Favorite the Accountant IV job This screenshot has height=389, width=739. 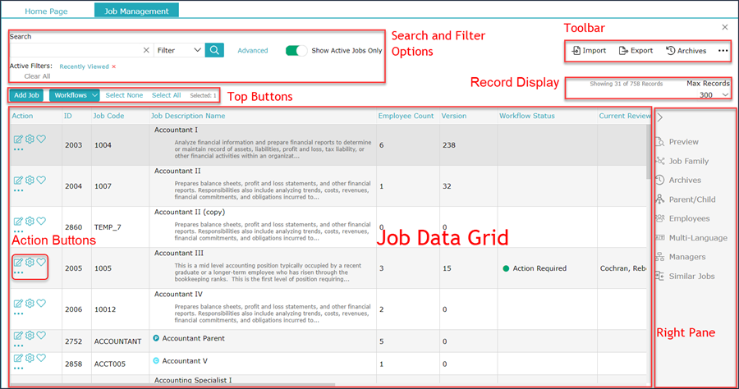[x=42, y=303]
